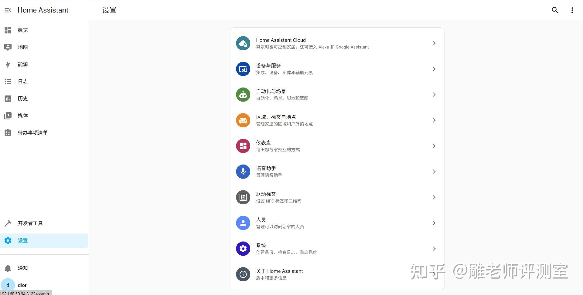This screenshot has width=583, height=295.
Task: Click the 区域、标签与地点 sofa icon
Action: pos(243,120)
